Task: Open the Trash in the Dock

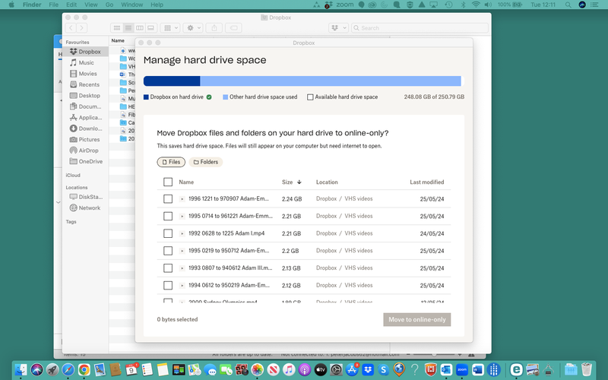Action: click(588, 369)
